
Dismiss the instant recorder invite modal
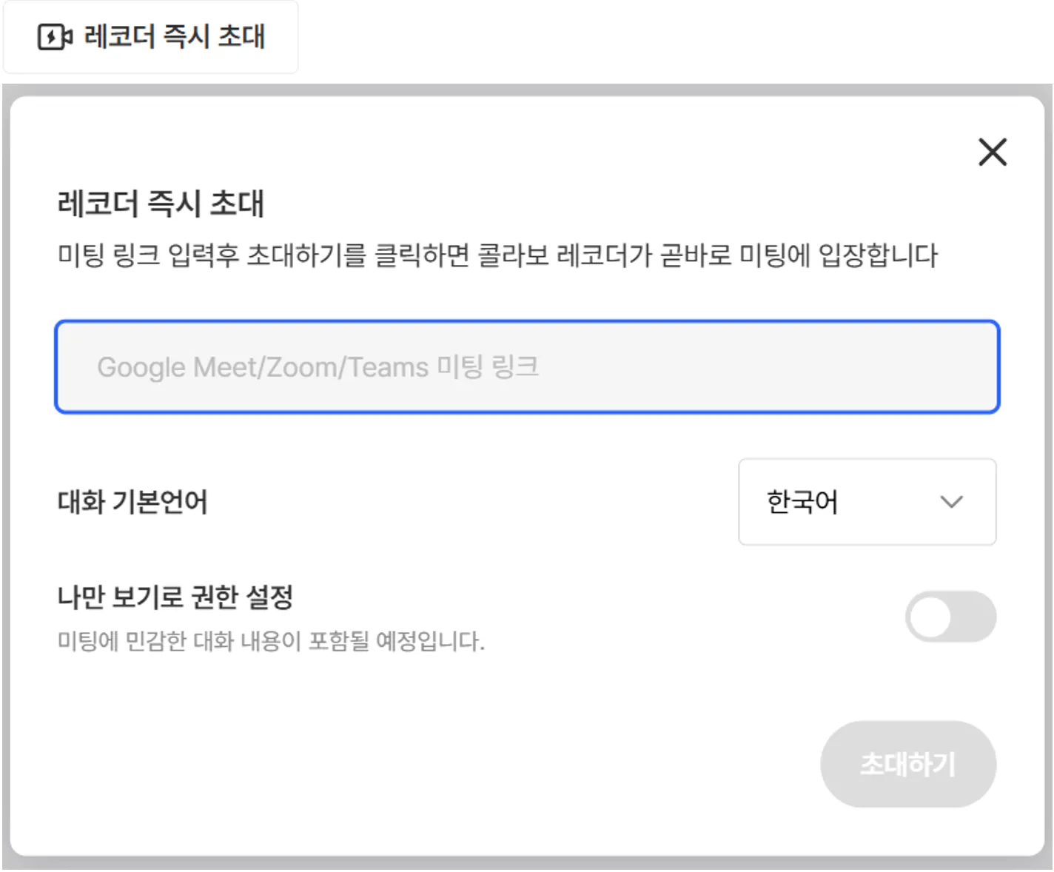click(x=993, y=152)
